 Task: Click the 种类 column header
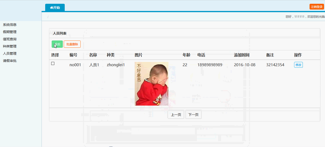click(111, 55)
